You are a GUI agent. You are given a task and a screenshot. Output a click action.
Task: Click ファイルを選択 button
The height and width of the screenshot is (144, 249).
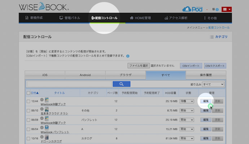tap(139, 66)
